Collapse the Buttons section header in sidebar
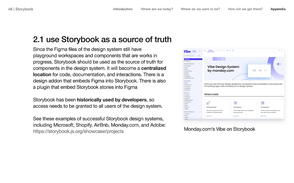Viewport: 294px width, 183px height. point(187,81)
